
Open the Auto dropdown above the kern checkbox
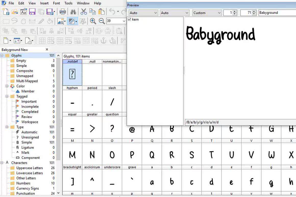point(143,13)
